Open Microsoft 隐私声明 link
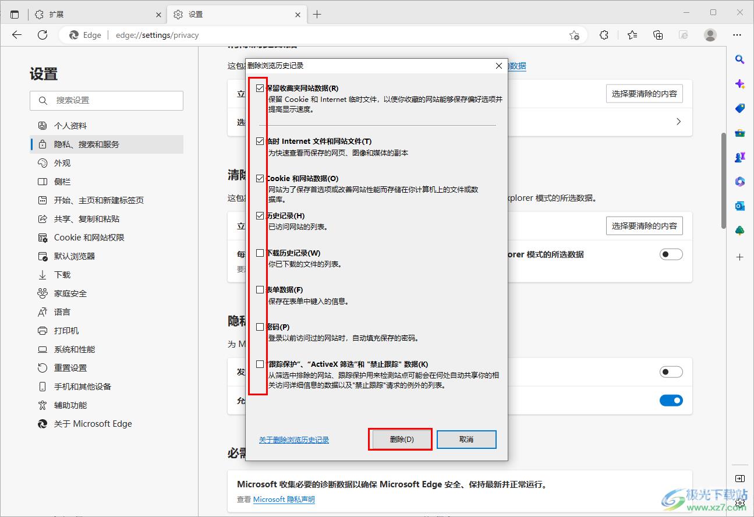Screen dimensions: 754x517 (284, 499)
